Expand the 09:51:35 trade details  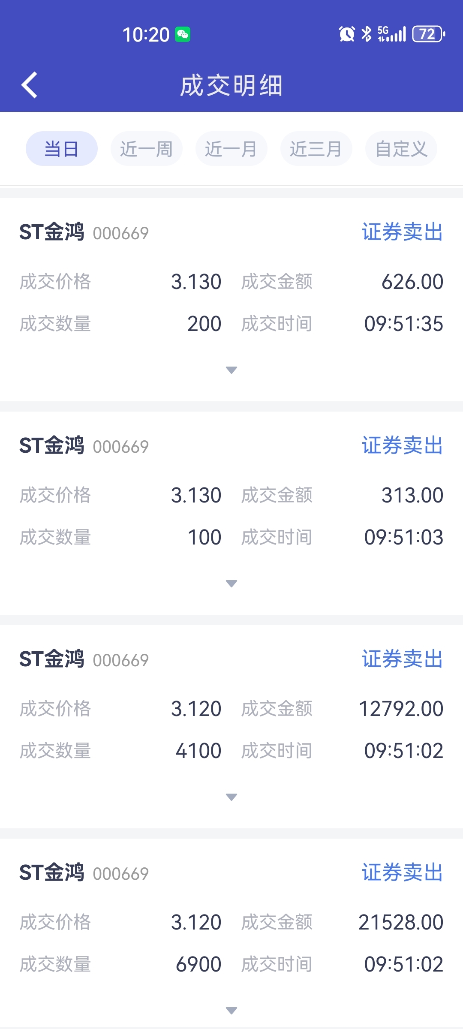click(231, 370)
